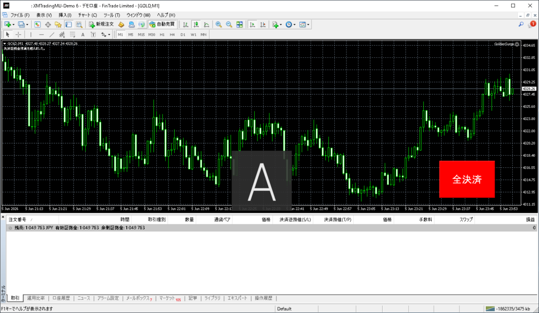Image resolution: width=539 pixels, height=313 pixels.
Task: Open the 挿入 (I) menu
Action: coord(65,15)
